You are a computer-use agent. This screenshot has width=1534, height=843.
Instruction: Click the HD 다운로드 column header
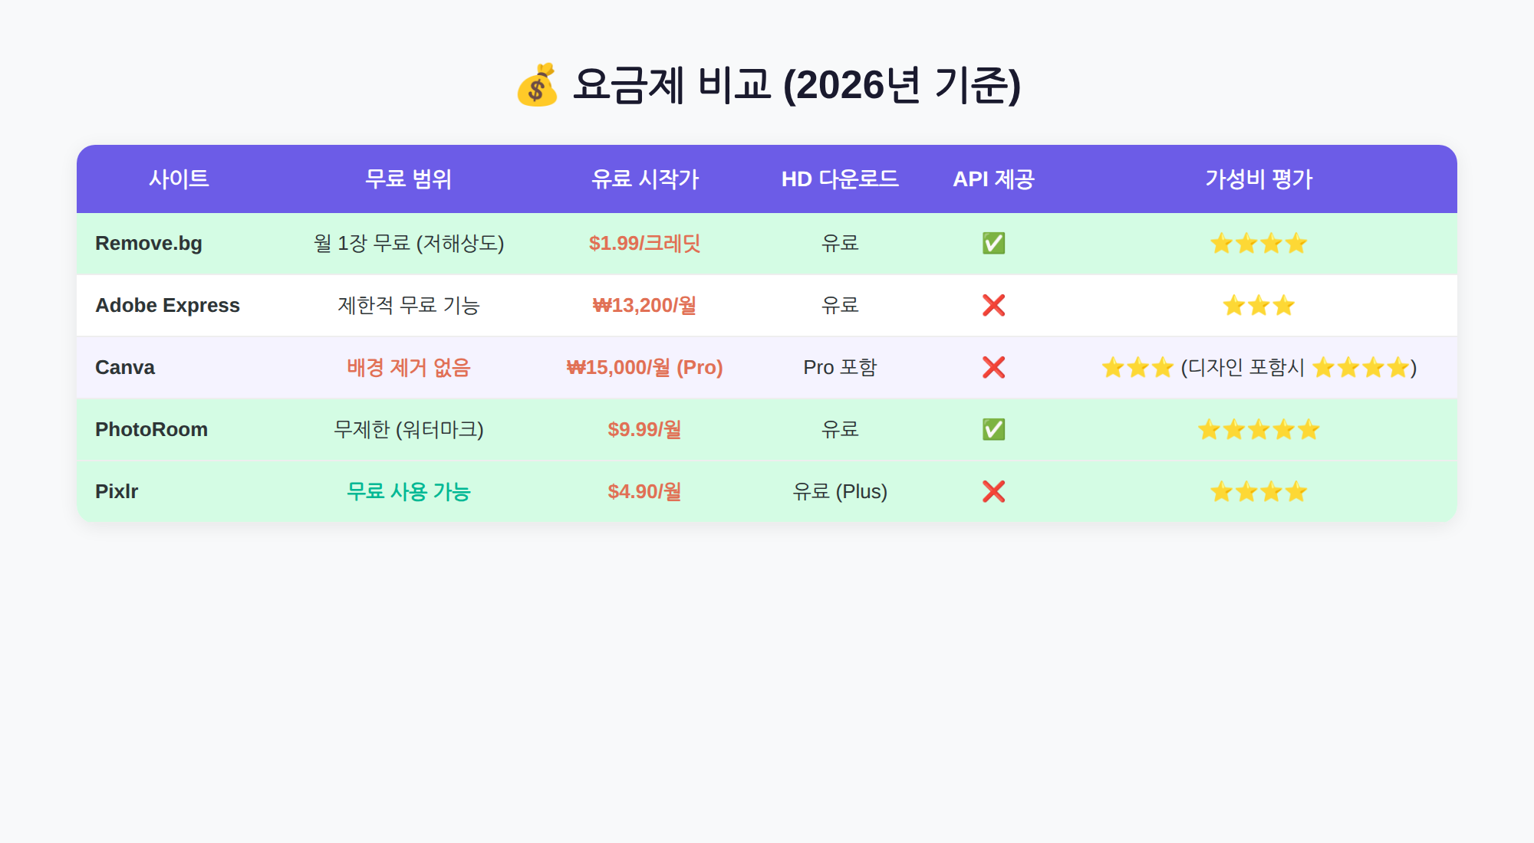(x=840, y=179)
